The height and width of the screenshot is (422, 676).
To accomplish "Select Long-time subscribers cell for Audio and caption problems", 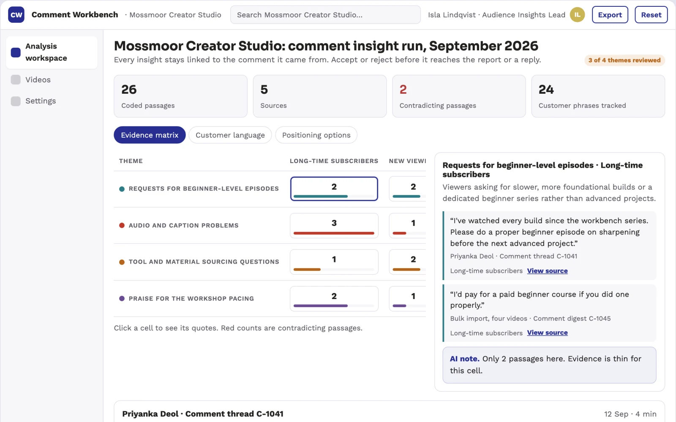I will [334, 226].
